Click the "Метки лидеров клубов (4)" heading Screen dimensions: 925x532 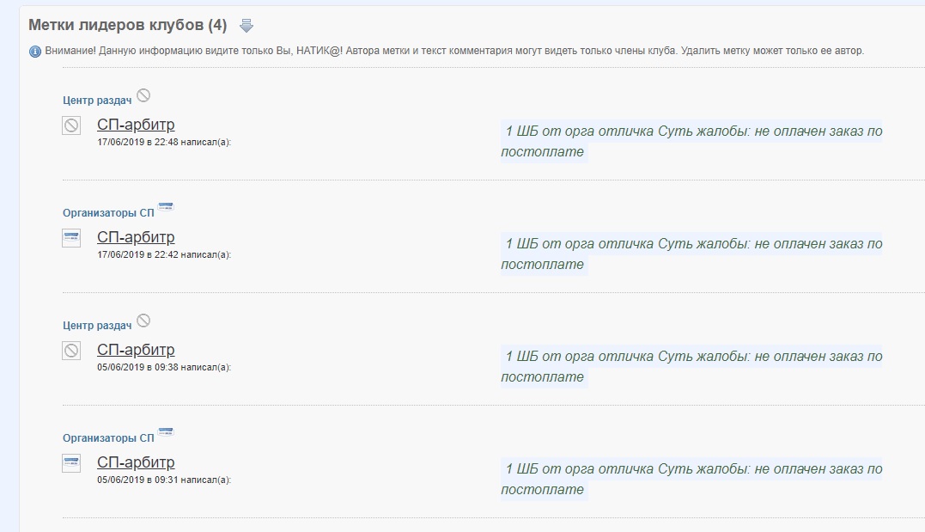pos(127,25)
